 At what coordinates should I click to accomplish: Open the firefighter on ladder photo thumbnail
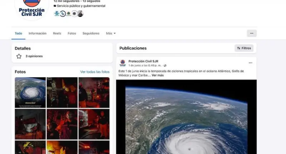pyautogui.click(x=62, y=92)
